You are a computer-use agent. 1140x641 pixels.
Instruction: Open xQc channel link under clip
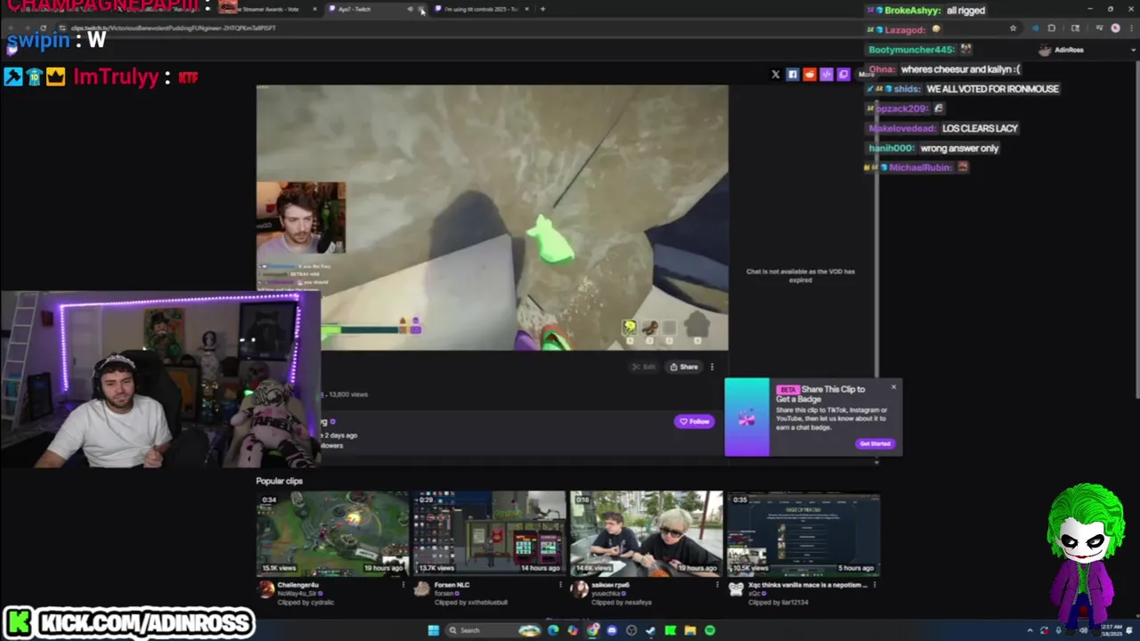point(754,594)
